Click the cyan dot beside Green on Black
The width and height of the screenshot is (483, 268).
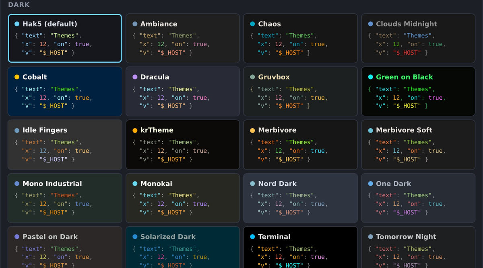(x=370, y=77)
